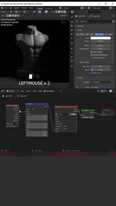The width and height of the screenshot is (116, 206).
Task: Click the Radius 0.25 m field
Action: [101, 46]
